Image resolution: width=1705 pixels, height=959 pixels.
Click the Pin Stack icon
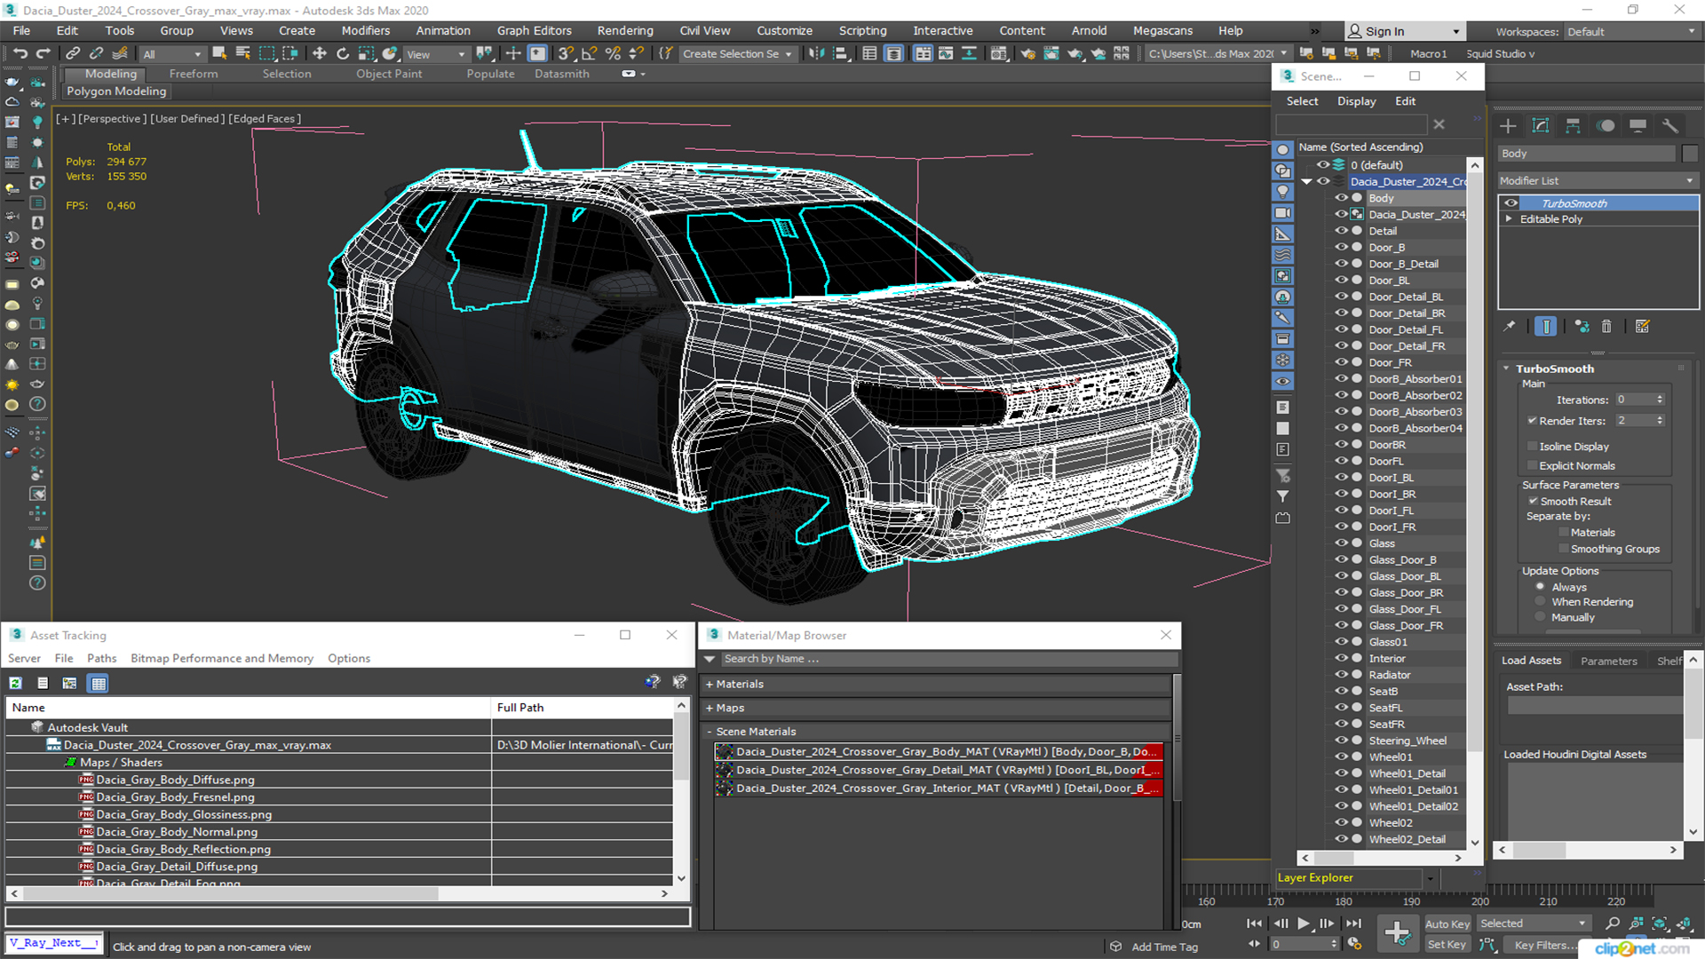click(1510, 327)
